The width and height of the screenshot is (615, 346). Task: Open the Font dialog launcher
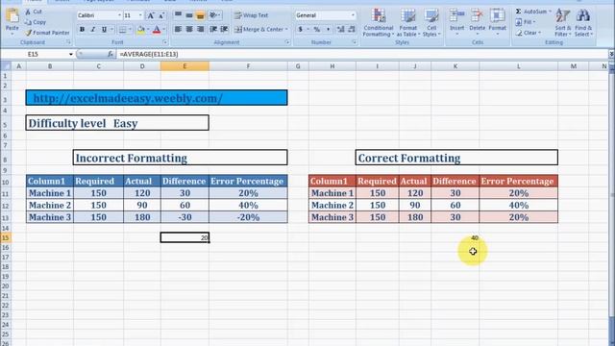pyautogui.click(x=164, y=42)
